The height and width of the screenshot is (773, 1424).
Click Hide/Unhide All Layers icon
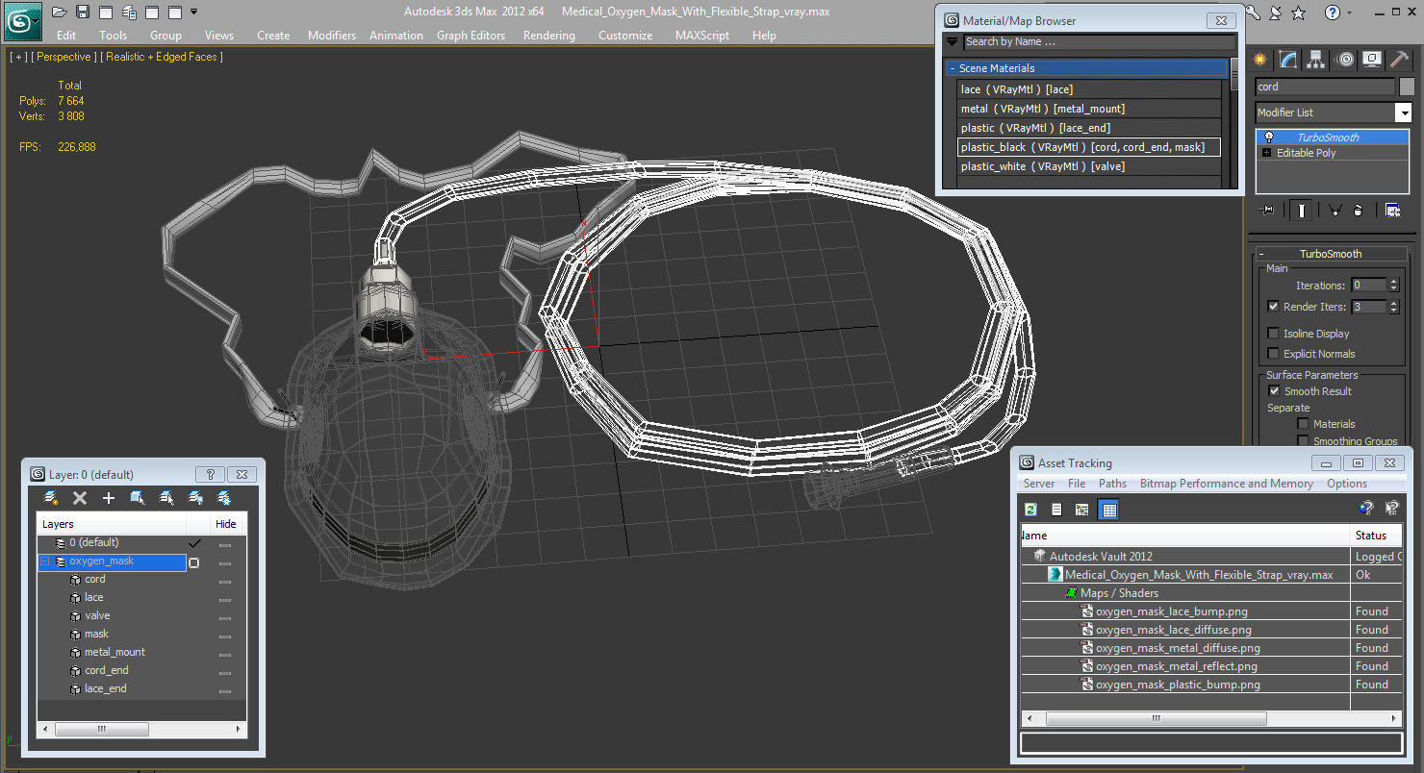coord(195,498)
